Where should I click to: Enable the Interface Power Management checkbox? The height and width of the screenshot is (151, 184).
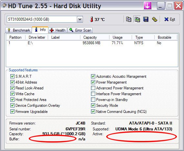pyautogui.click(x=93, y=94)
